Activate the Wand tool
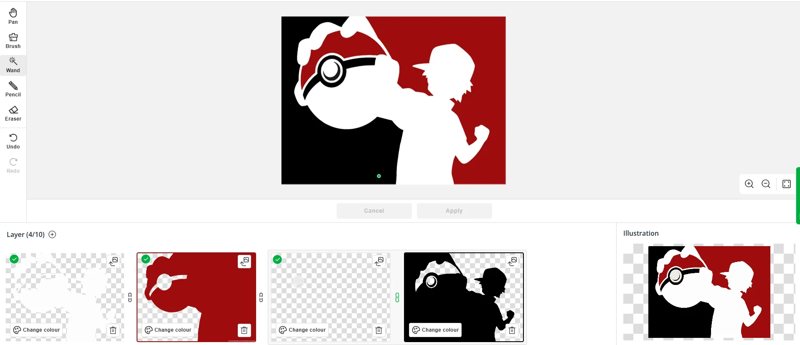Screen dimensions: 800x345 coord(13,65)
